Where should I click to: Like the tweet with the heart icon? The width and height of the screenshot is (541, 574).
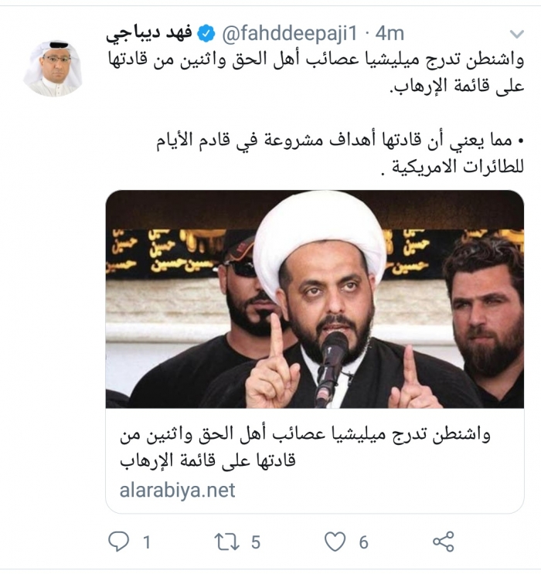point(335,542)
